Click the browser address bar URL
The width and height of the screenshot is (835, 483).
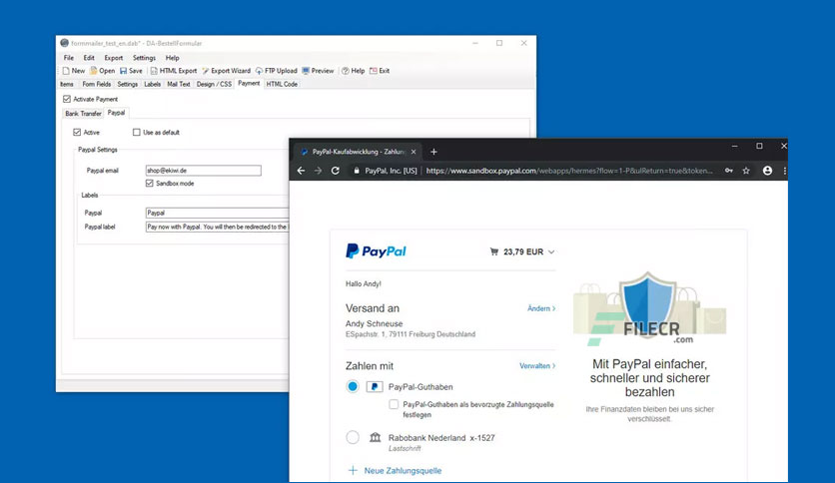(x=568, y=171)
